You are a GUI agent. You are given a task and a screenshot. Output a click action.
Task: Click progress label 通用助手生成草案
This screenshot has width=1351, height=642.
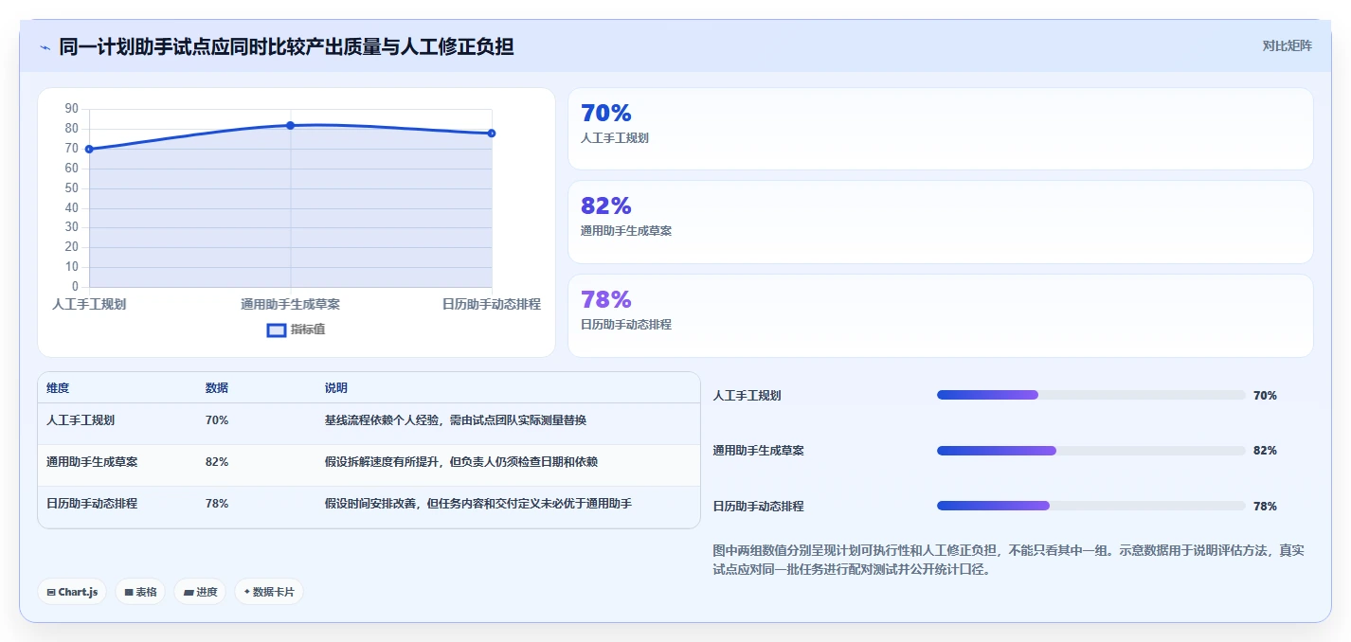pos(759,451)
